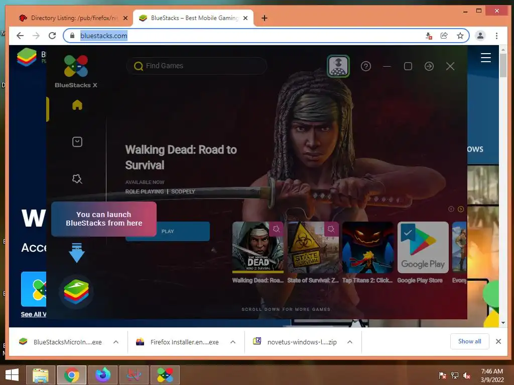This screenshot has height=385, width=514.
Task: Expand options for novetus zip download
Action: (350, 342)
